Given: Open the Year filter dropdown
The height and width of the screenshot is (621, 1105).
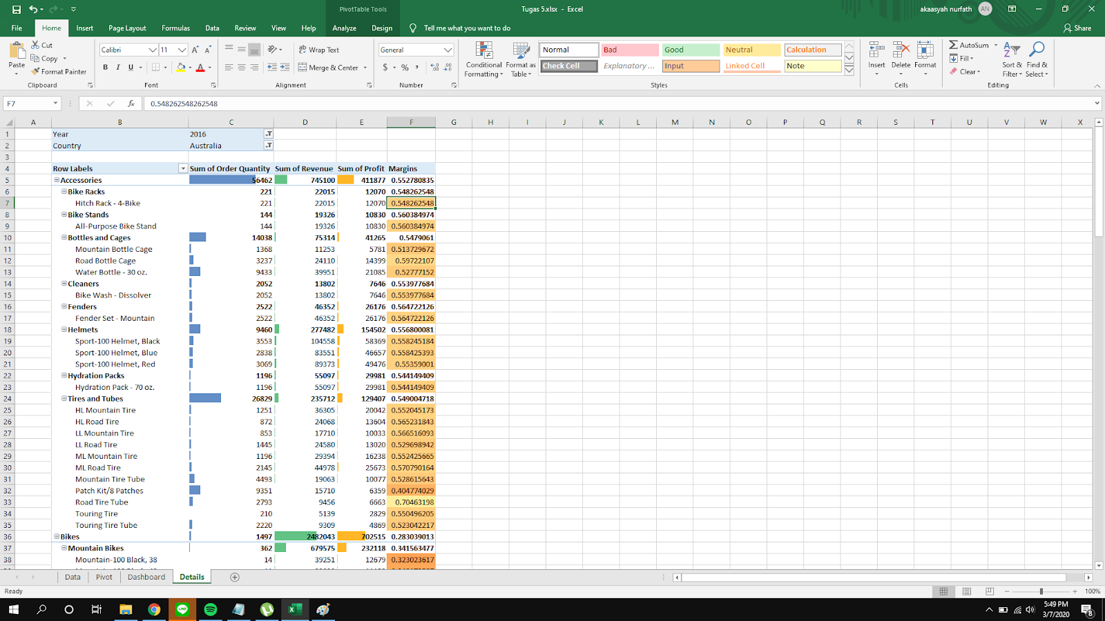Looking at the screenshot, I should (269, 135).
